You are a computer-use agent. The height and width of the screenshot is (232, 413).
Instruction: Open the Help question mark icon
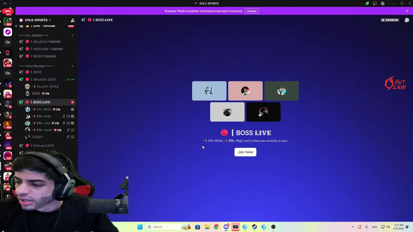pos(383,4)
